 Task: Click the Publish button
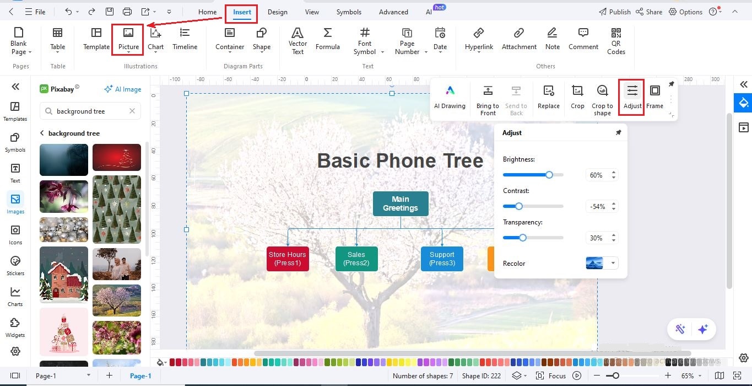pyautogui.click(x=614, y=12)
